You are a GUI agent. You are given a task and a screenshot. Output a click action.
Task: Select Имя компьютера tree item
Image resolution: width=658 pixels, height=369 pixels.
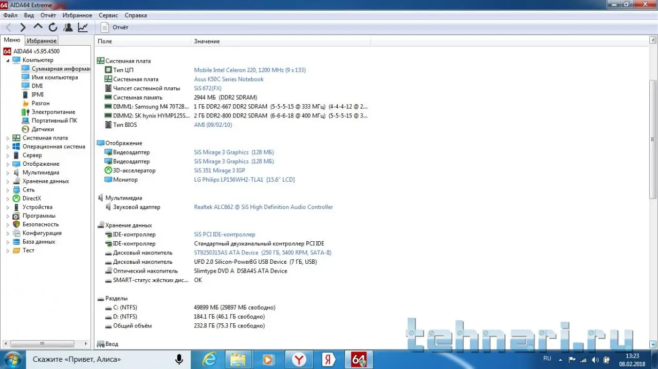click(x=55, y=77)
